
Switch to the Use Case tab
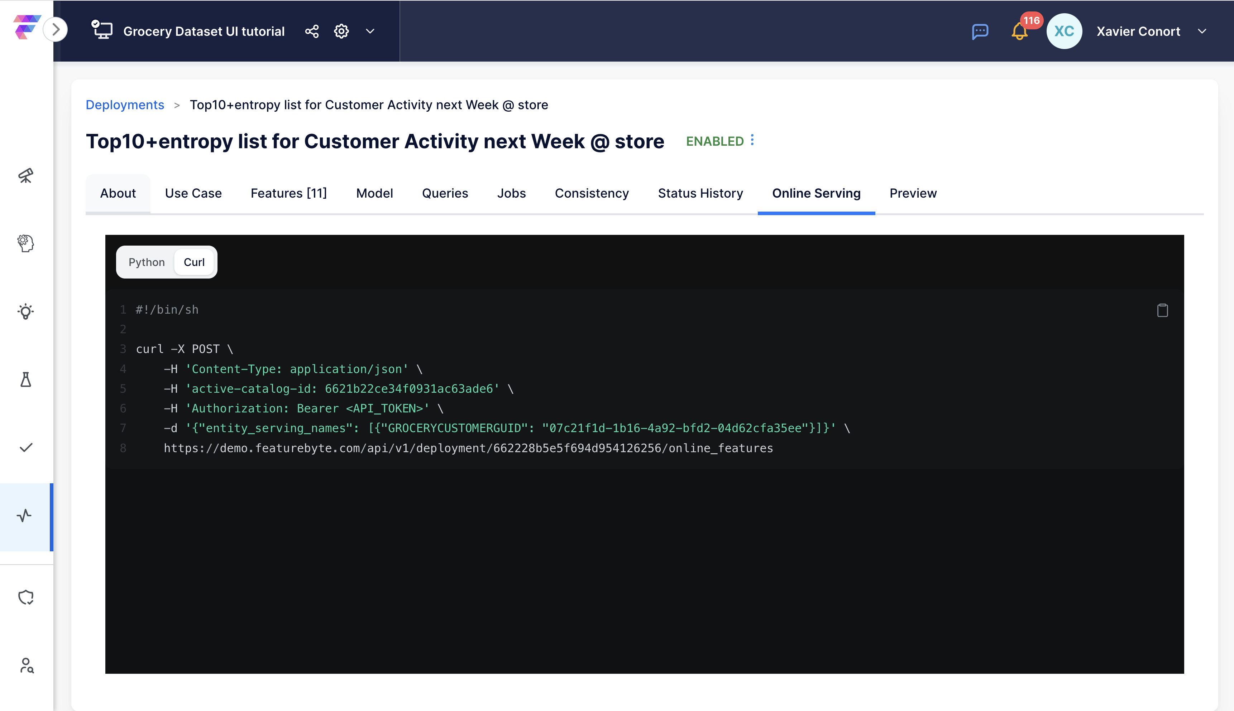point(193,193)
